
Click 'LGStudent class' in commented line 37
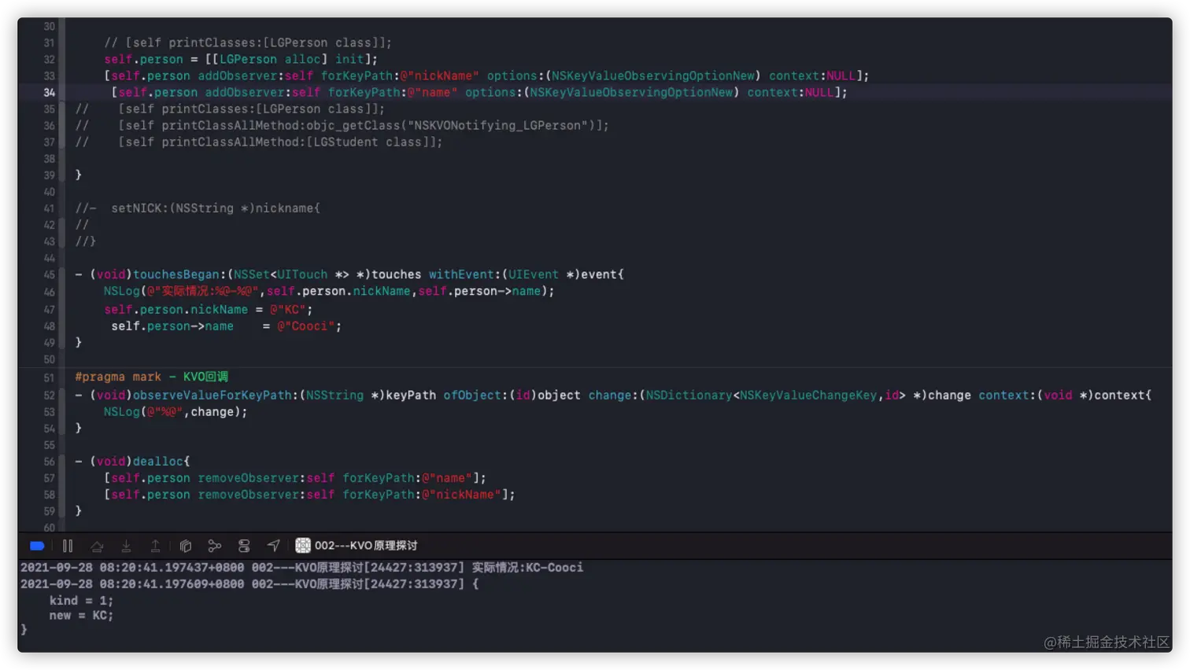tap(368, 142)
